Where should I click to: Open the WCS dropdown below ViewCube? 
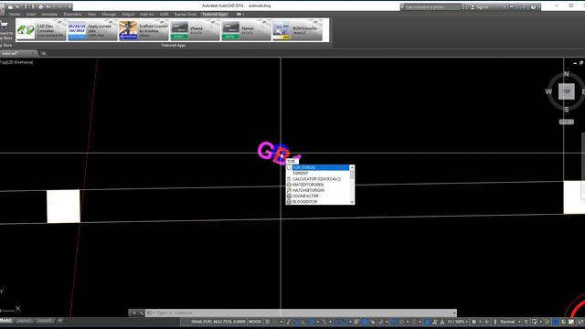click(567, 122)
